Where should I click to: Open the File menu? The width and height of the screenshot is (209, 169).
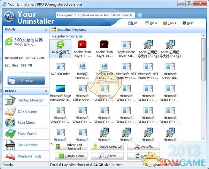pyautogui.click(x=133, y=23)
